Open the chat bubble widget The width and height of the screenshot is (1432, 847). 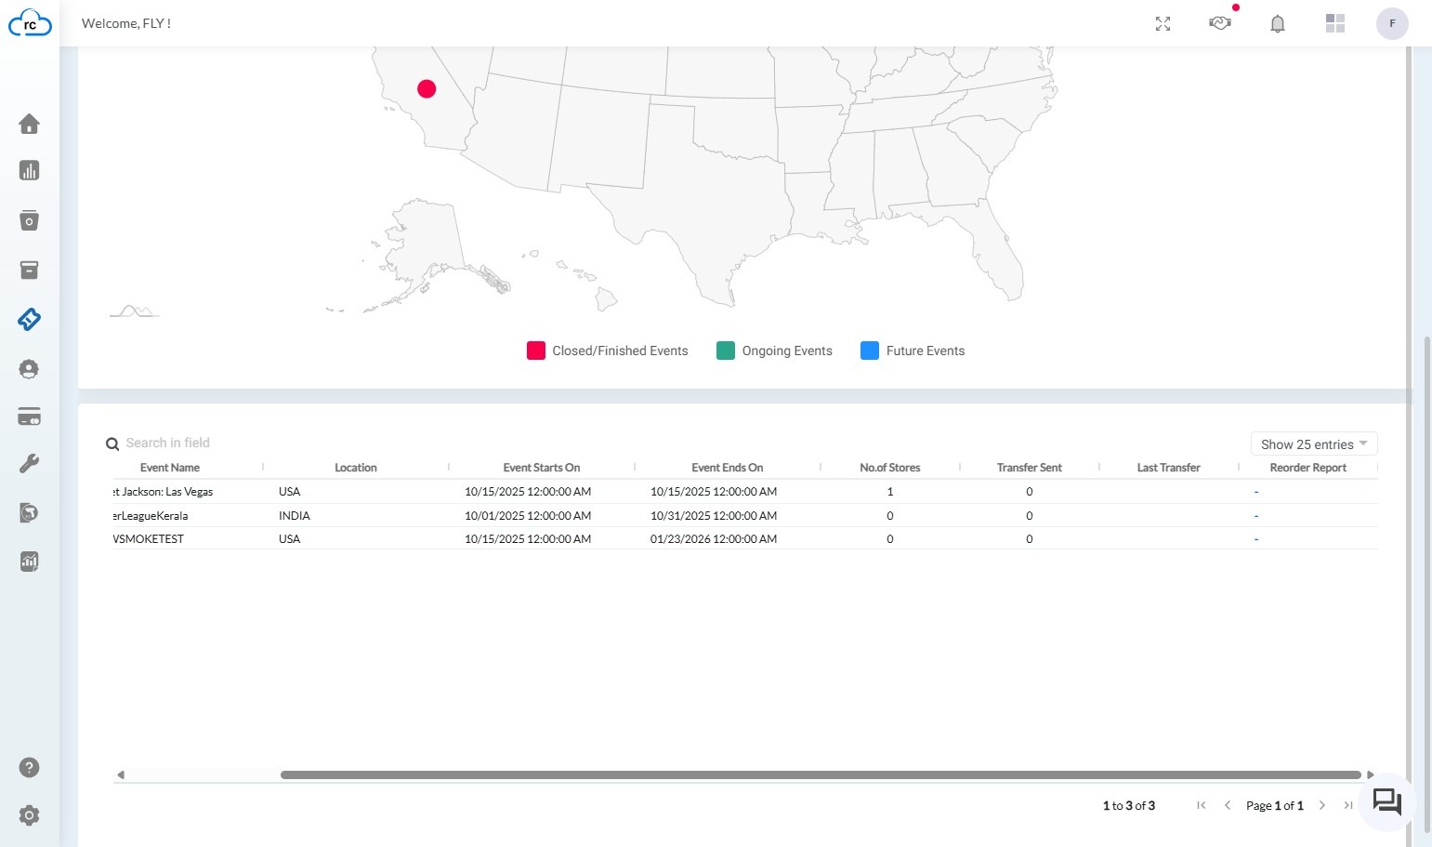tap(1387, 801)
